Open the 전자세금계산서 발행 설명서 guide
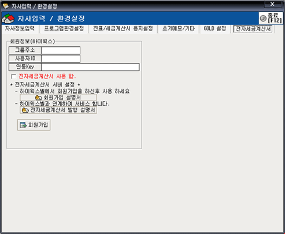 [x=58, y=110]
